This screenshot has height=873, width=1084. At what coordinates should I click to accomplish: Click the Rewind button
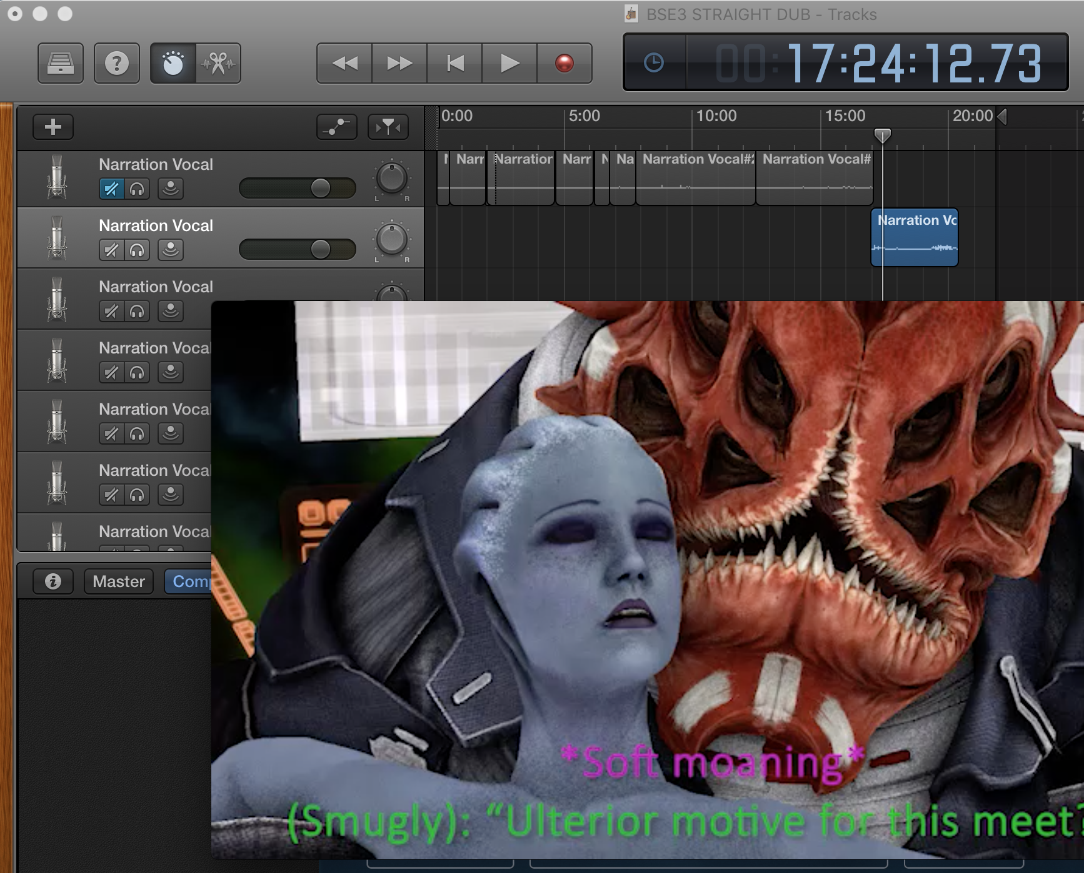coord(344,63)
